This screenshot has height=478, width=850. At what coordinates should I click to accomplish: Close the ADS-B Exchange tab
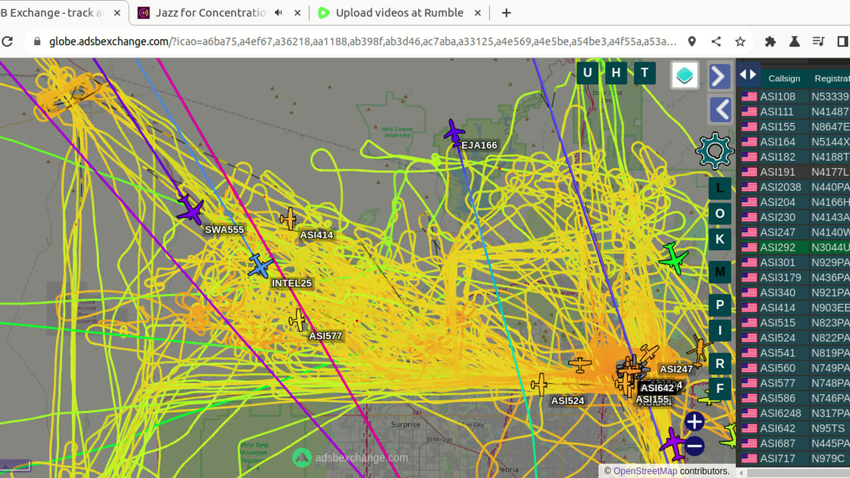118,13
